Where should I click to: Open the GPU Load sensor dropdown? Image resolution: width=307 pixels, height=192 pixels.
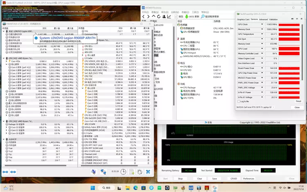tap(262, 49)
